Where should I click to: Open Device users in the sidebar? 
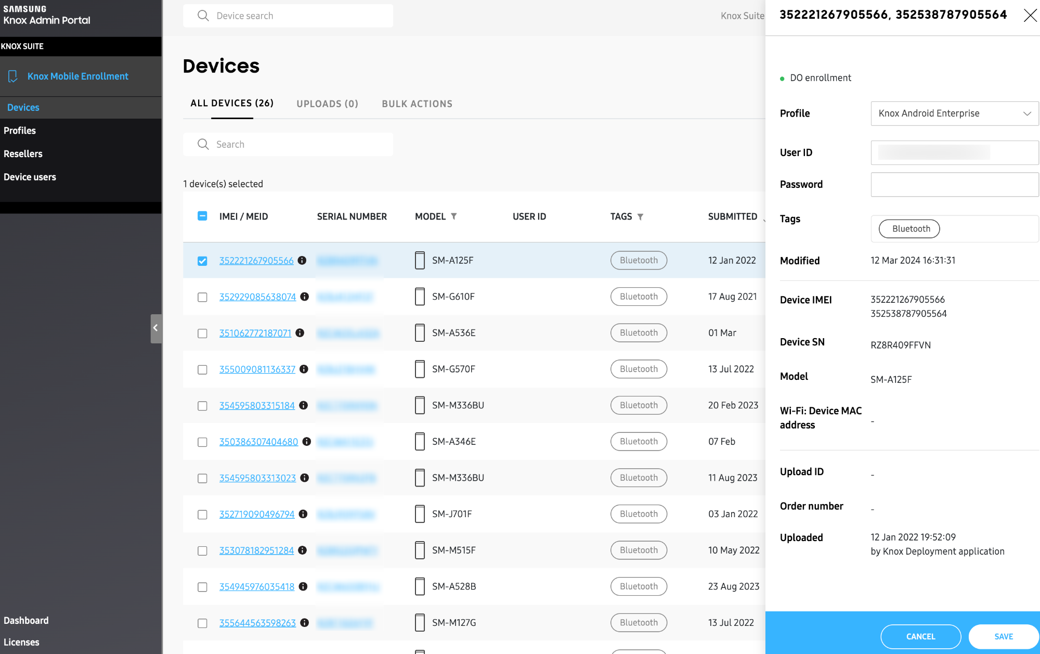[x=30, y=177]
